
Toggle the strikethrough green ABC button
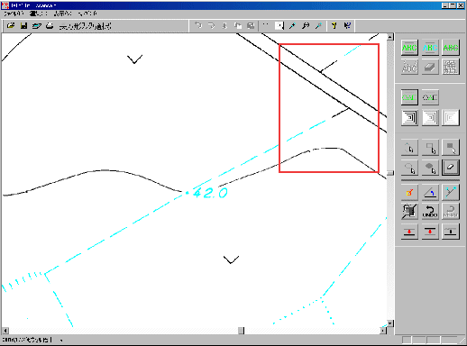click(451, 48)
